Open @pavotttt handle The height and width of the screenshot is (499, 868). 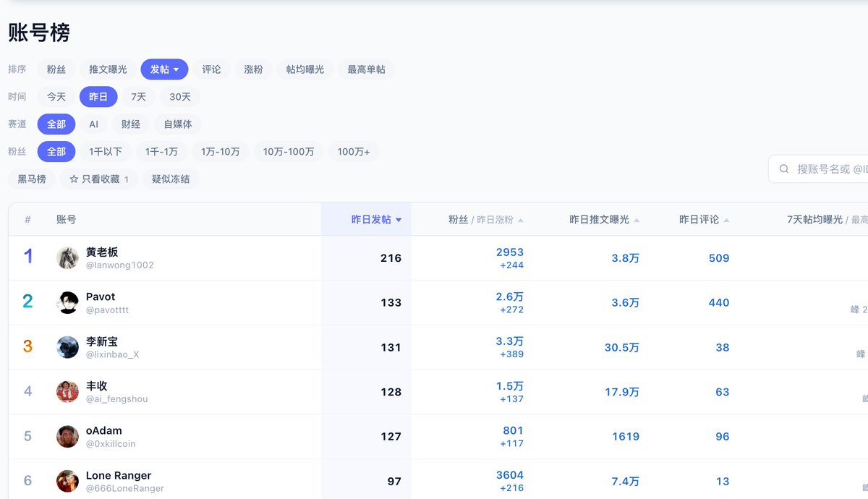(107, 310)
